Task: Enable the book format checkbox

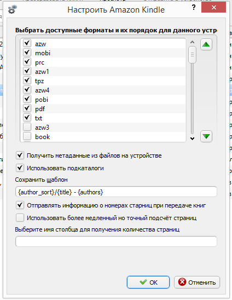Action: (x=27, y=136)
